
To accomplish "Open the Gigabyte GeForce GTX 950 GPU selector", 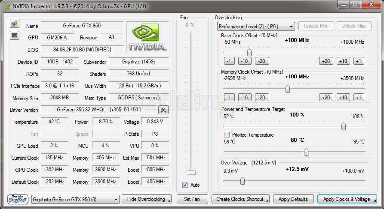I will click(x=75, y=200).
